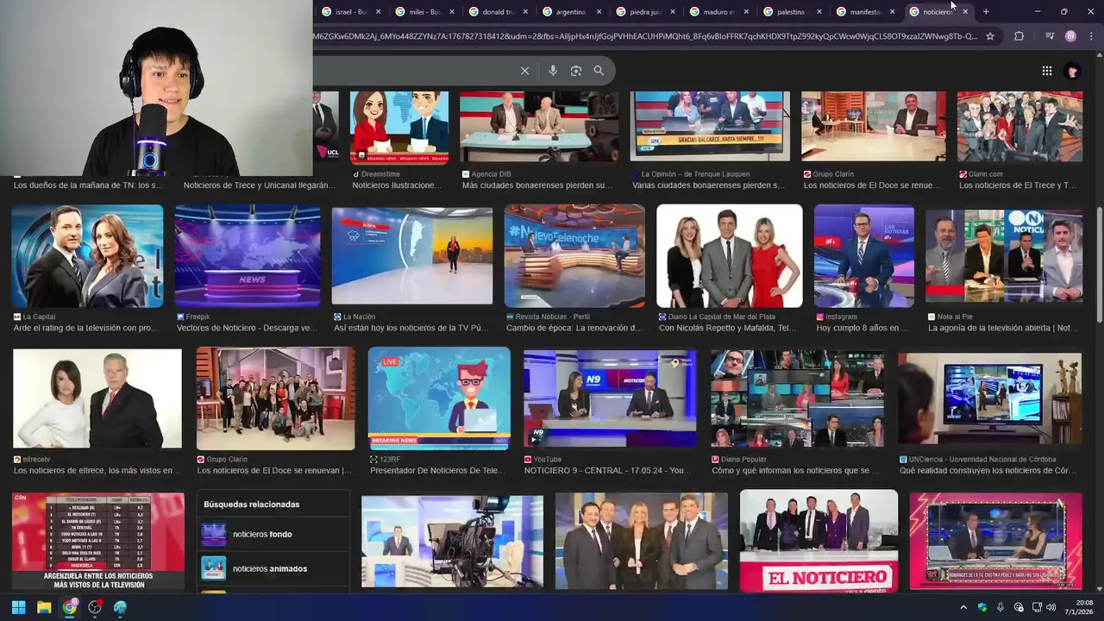This screenshot has width=1104, height=621.
Task: Click the tray microphone icon
Action: click(x=1000, y=607)
